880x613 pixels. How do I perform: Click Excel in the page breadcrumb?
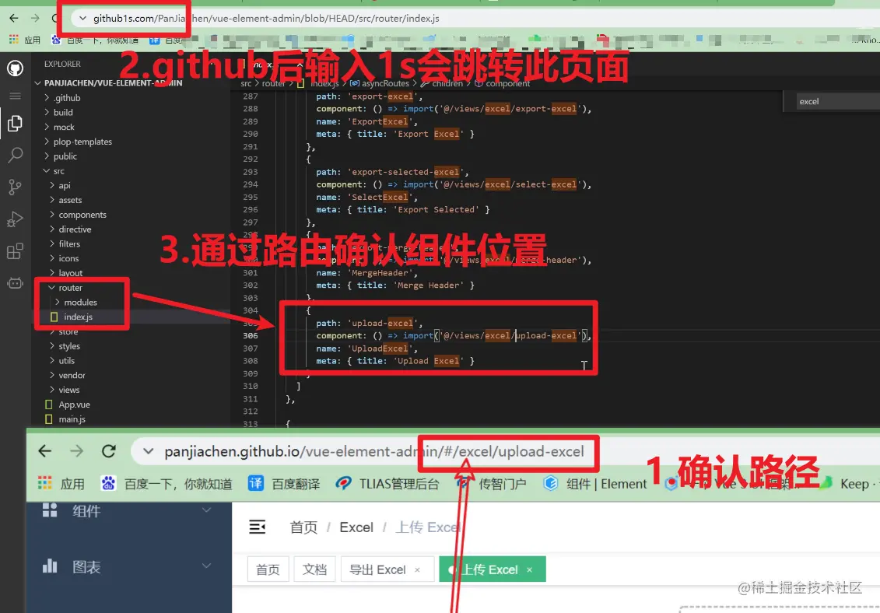pos(356,527)
